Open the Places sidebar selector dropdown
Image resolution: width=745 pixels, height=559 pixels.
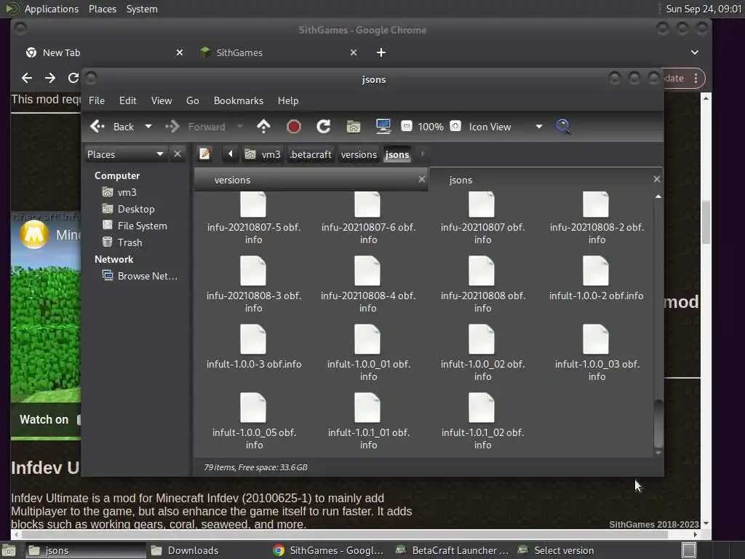pos(126,154)
